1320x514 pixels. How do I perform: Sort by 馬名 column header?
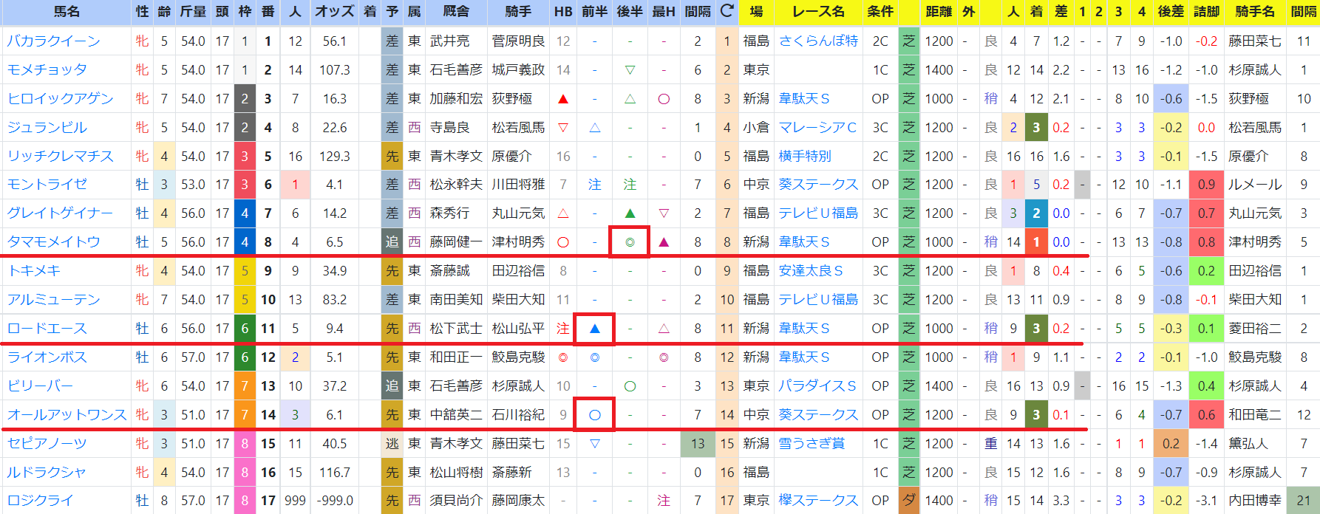click(x=67, y=12)
